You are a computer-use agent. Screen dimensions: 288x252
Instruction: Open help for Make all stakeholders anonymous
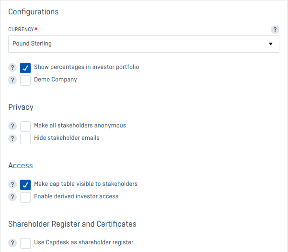pos(12,126)
